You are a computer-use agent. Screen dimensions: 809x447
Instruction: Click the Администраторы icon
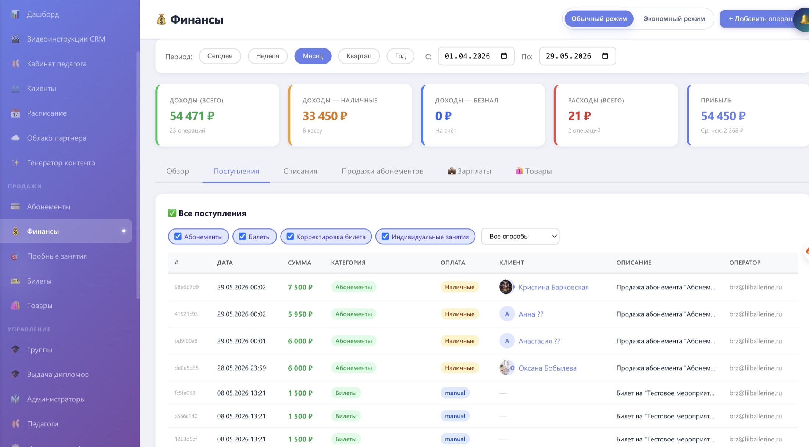15,399
